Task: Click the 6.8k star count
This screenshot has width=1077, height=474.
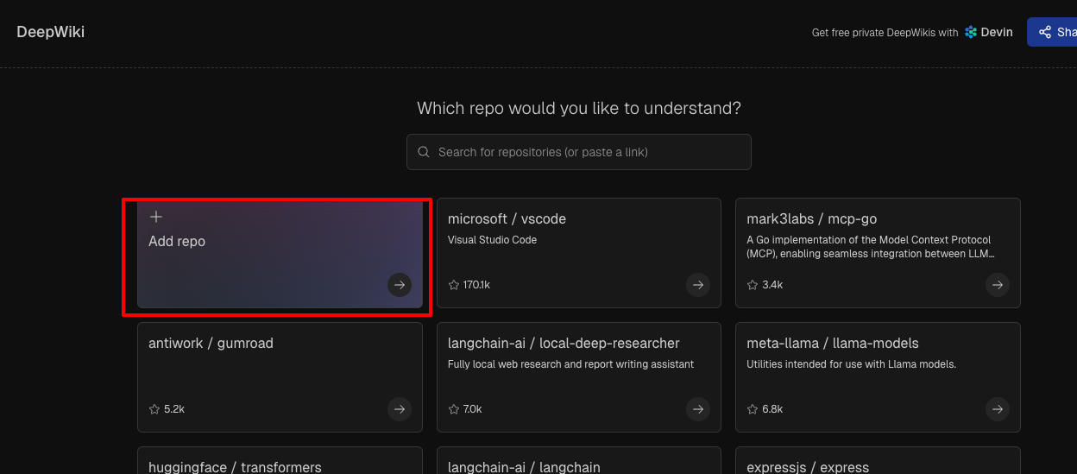Action: pyautogui.click(x=772, y=409)
